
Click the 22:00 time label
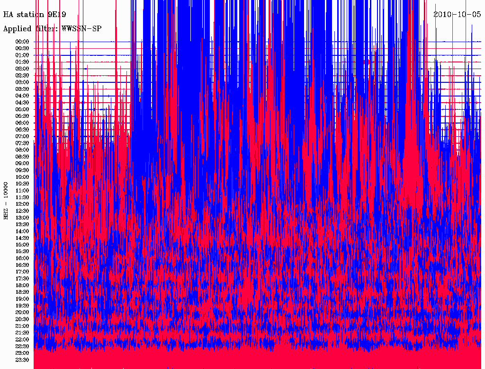click(22, 340)
